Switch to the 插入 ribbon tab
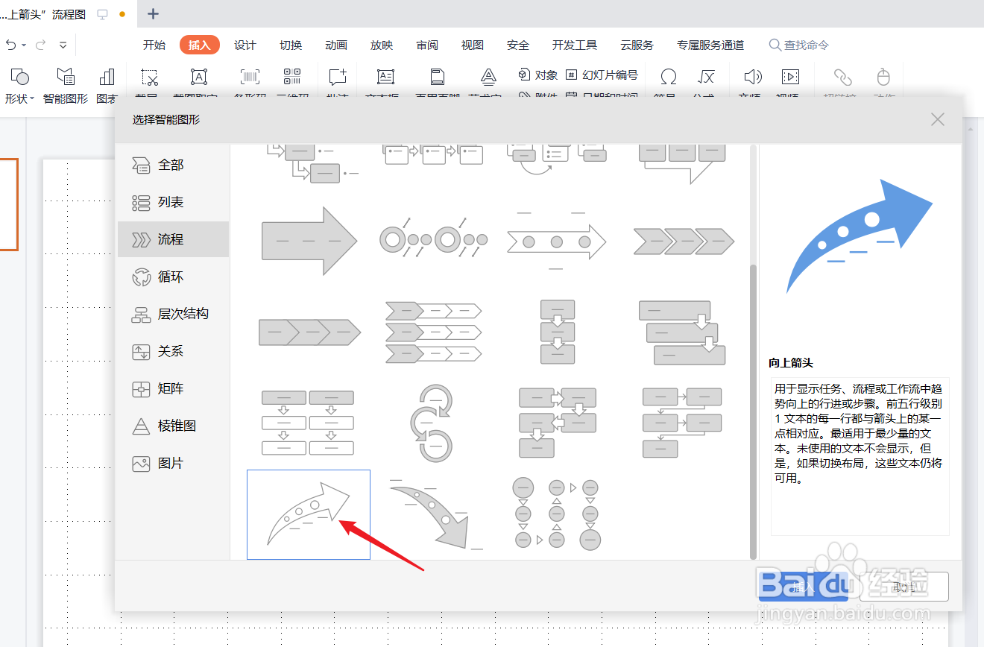 (200, 45)
